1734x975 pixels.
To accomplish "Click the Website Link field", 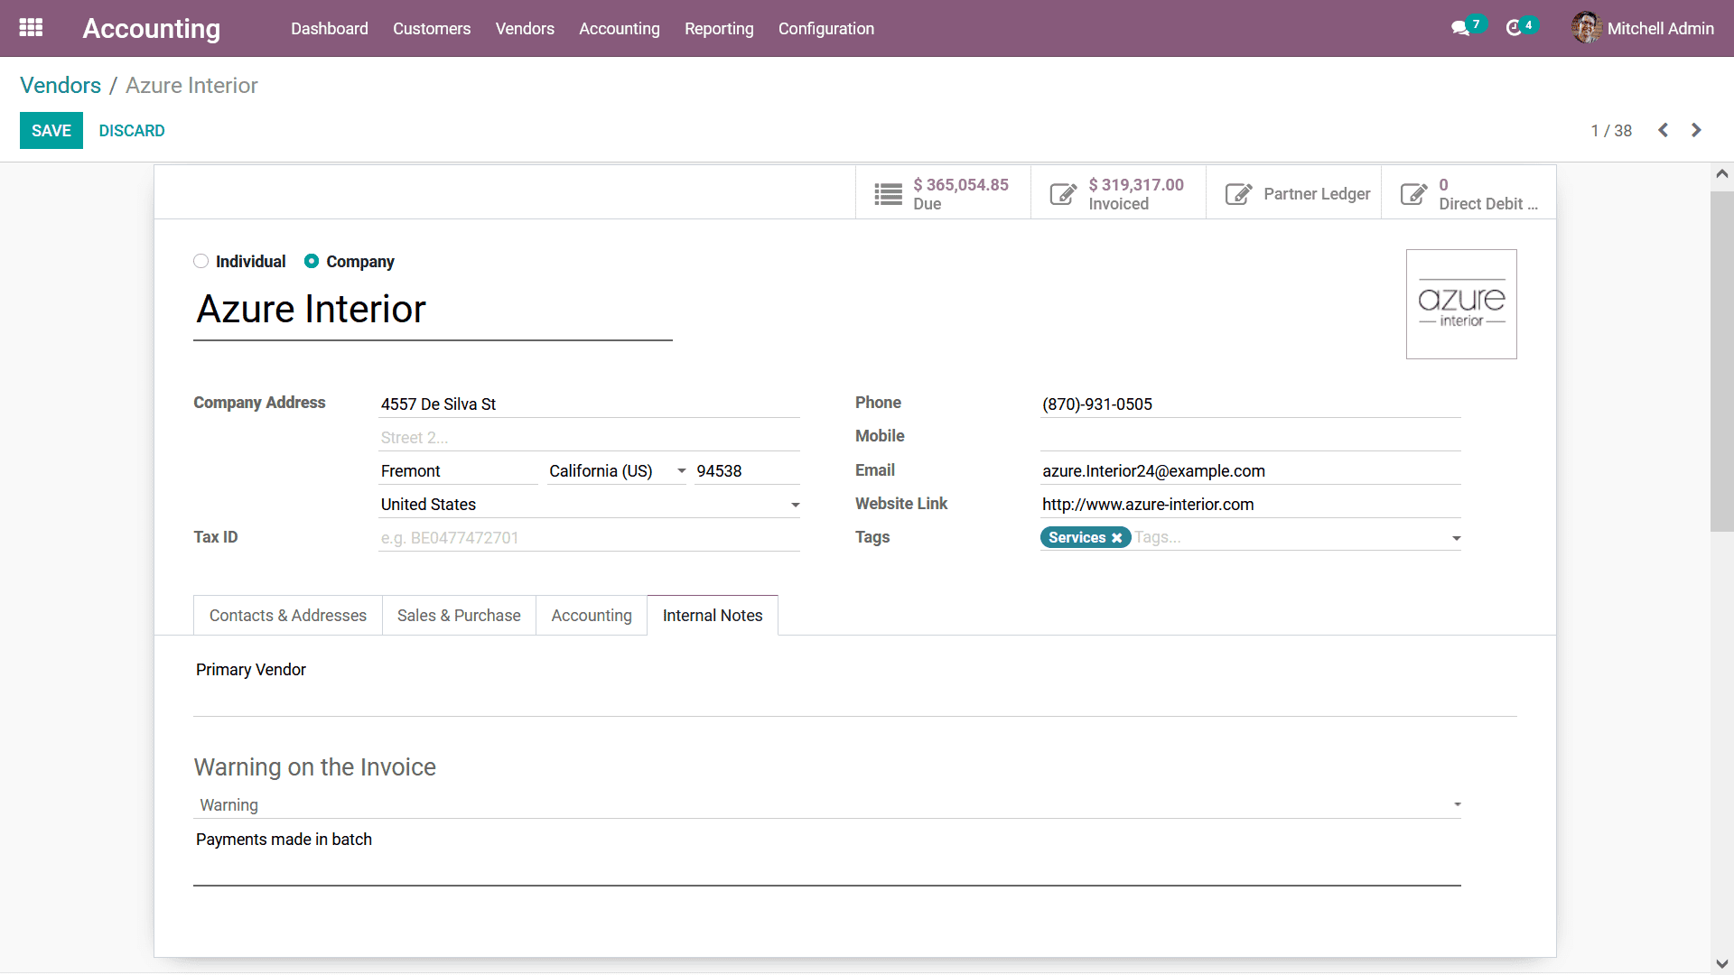I will pos(1250,505).
